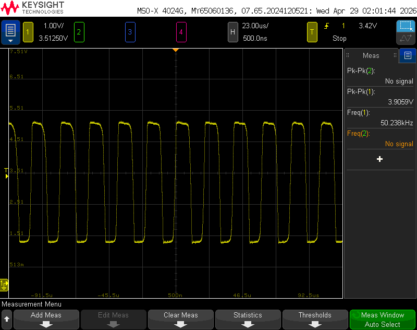Select the Pk-Pk(1) measurement entry

tap(380, 97)
